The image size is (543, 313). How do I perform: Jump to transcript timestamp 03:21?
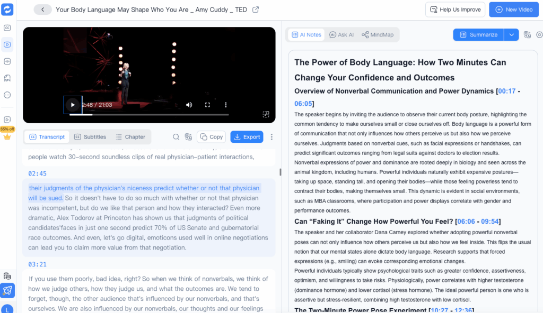pyautogui.click(x=38, y=264)
